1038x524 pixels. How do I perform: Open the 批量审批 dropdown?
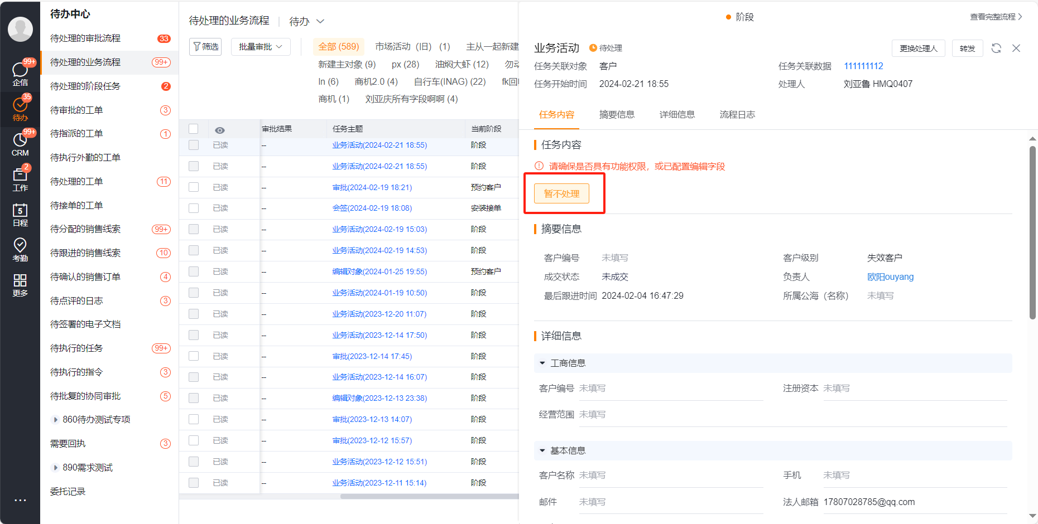[x=261, y=47]
